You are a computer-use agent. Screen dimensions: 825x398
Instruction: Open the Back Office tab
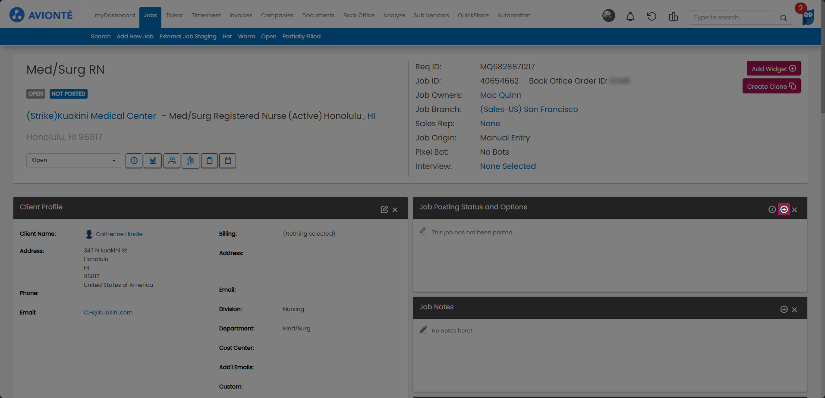[359, 15]
